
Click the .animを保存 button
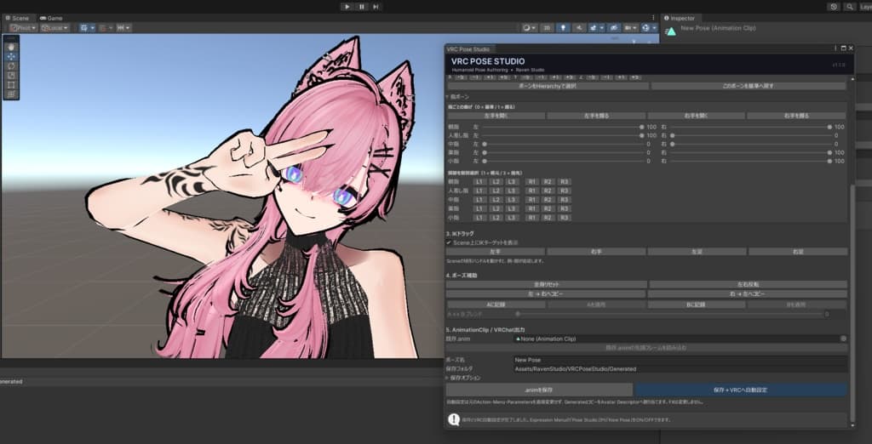pos(539,390)
